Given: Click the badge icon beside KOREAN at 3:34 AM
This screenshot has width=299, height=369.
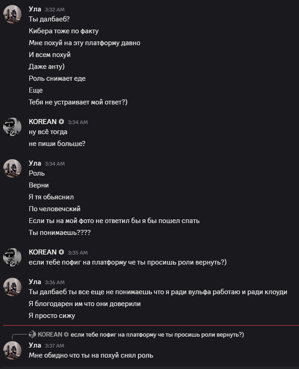Looking at the screenshot, I should coord(61,122).
